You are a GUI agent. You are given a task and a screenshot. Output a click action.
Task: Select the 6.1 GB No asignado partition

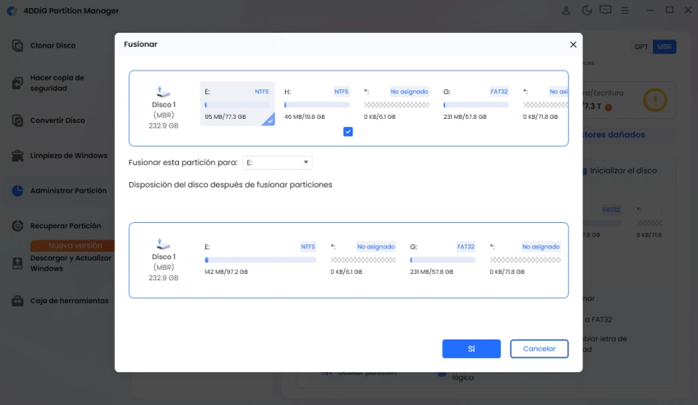click(x=396, y=103)
